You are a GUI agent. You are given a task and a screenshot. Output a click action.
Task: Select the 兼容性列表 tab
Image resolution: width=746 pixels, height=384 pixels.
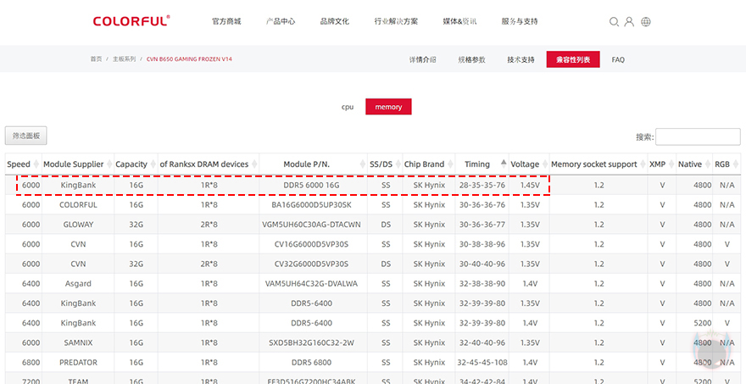tap(573, 59)
